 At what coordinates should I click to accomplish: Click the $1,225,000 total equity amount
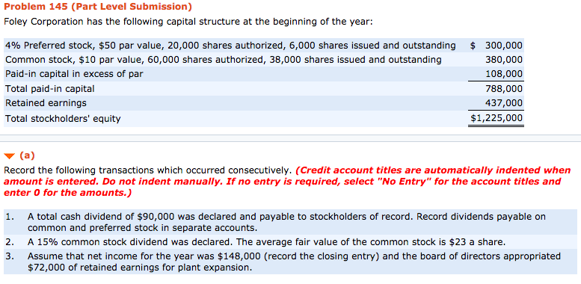tap(497, 118)
